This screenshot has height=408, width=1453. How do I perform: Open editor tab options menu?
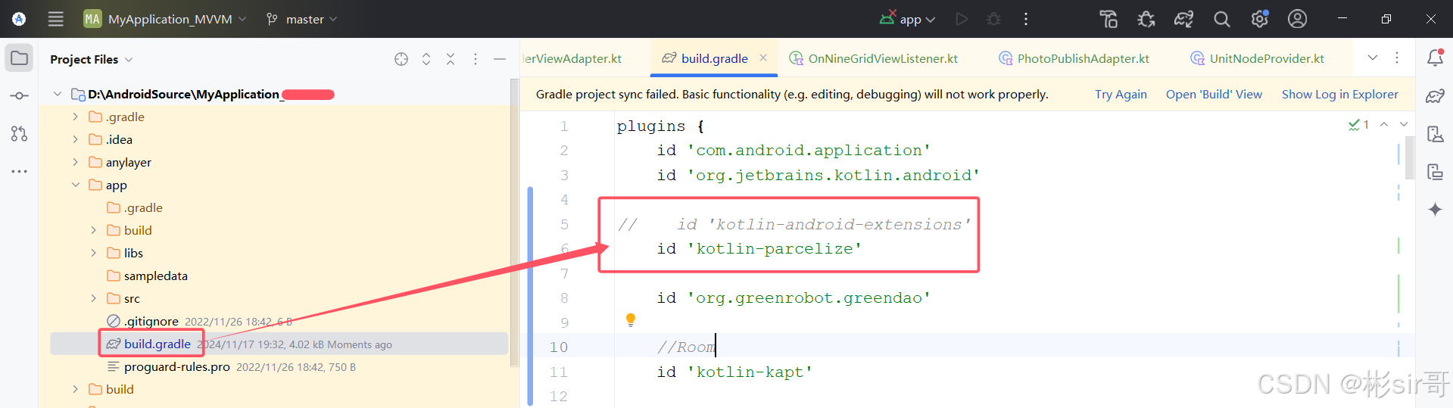pyautogui.click(x=1397, y=58)
